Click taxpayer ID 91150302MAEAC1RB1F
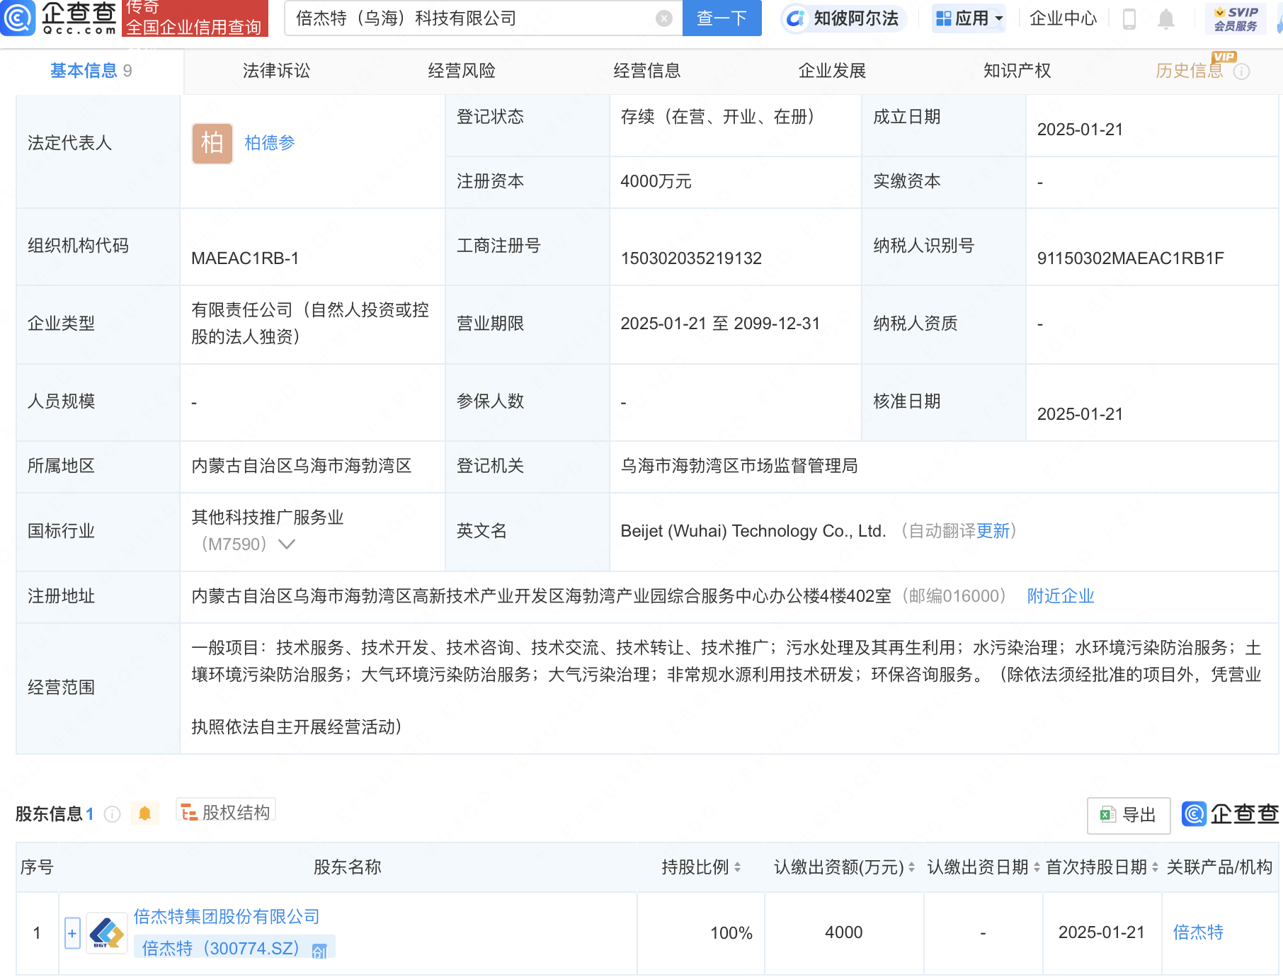Screen dimensions: 1283x977 point(1130,258)
